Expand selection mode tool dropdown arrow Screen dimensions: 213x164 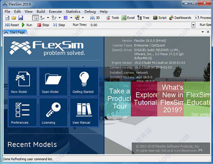click(x=83, y=18)
